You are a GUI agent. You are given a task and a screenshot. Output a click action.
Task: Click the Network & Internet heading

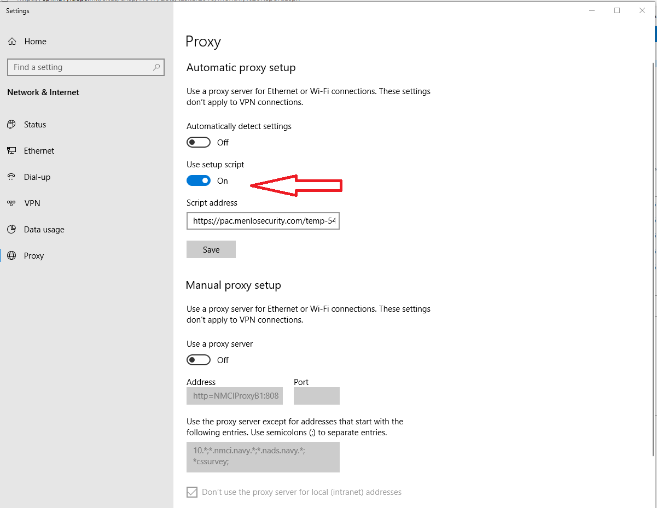[43, 92]
